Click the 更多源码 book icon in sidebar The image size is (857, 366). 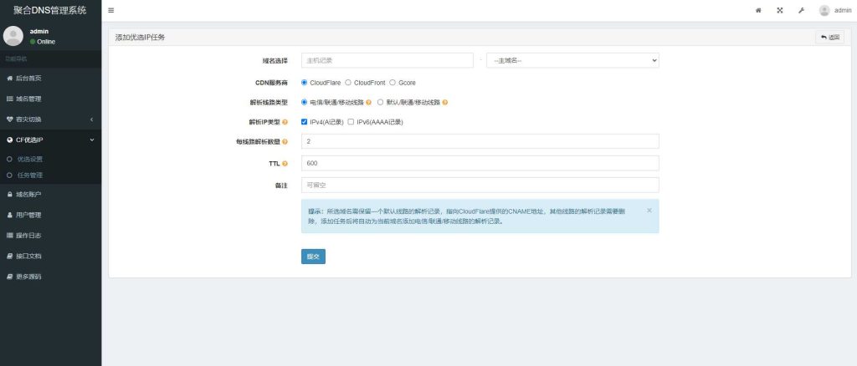point(9,277)
